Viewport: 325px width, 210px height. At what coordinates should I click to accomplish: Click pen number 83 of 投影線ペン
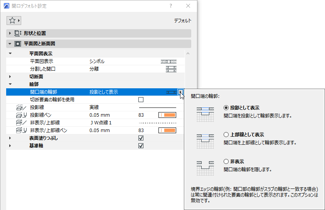click(141, 115)
